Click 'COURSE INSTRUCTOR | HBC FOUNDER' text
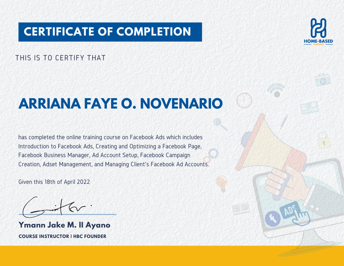Screen dimensions: 344x266 (63, 236)
